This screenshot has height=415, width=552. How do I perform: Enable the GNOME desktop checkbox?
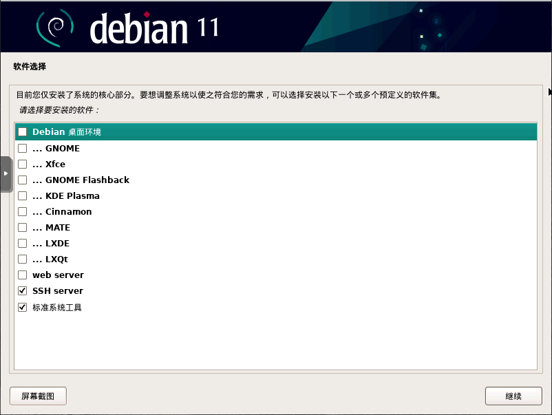click(x=23, y=148)
